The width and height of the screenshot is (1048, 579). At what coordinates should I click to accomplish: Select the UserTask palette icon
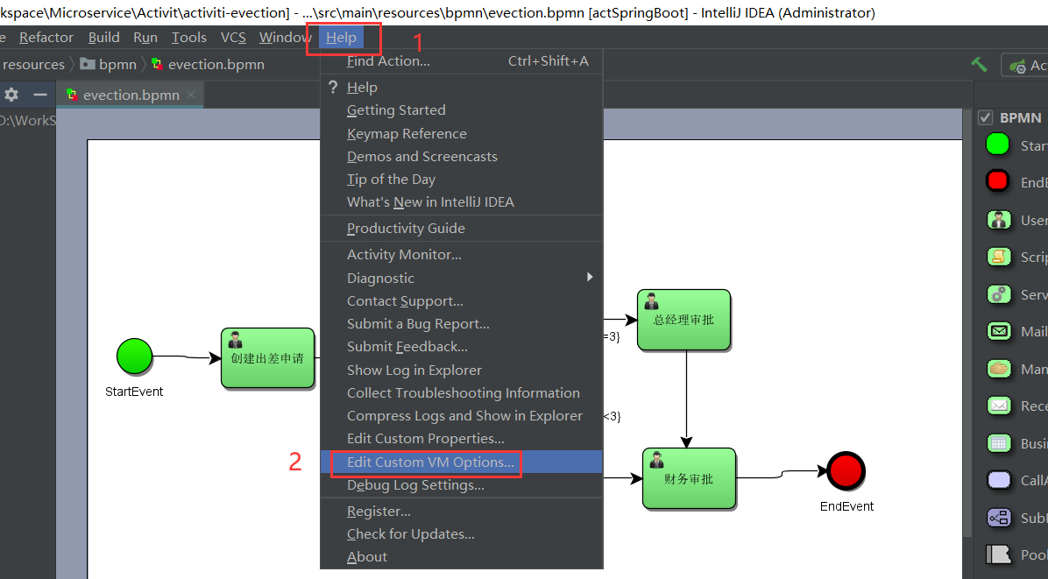click(x=999, y=220)
